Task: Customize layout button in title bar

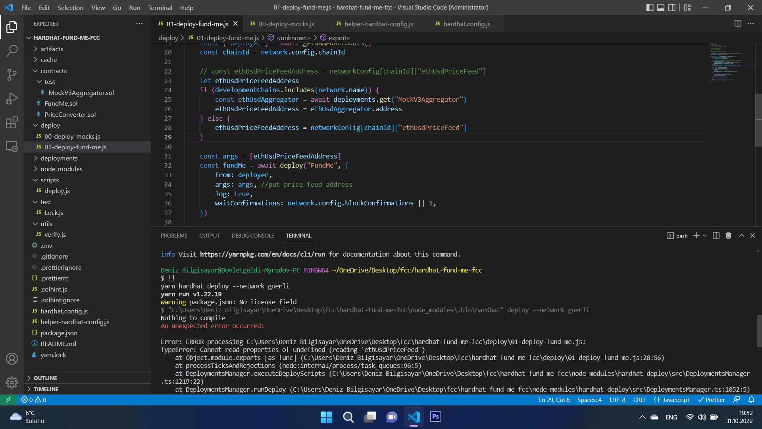Action: click(687, 8)
